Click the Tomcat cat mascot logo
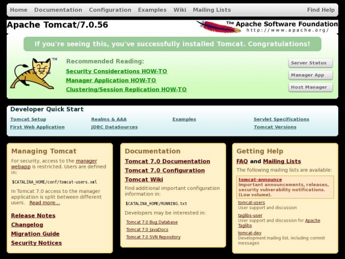This screenshot has width=345, height=259. coord(33,73)
